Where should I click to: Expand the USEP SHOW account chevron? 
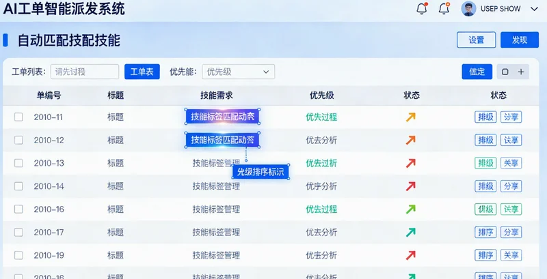click(x=535, y=9)
